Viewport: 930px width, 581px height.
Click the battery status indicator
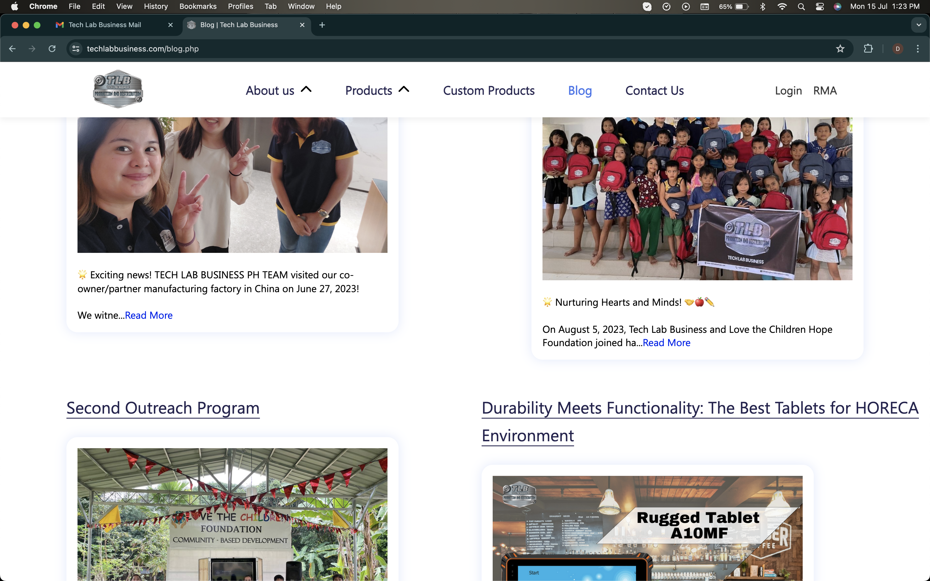tap(734, 7)
